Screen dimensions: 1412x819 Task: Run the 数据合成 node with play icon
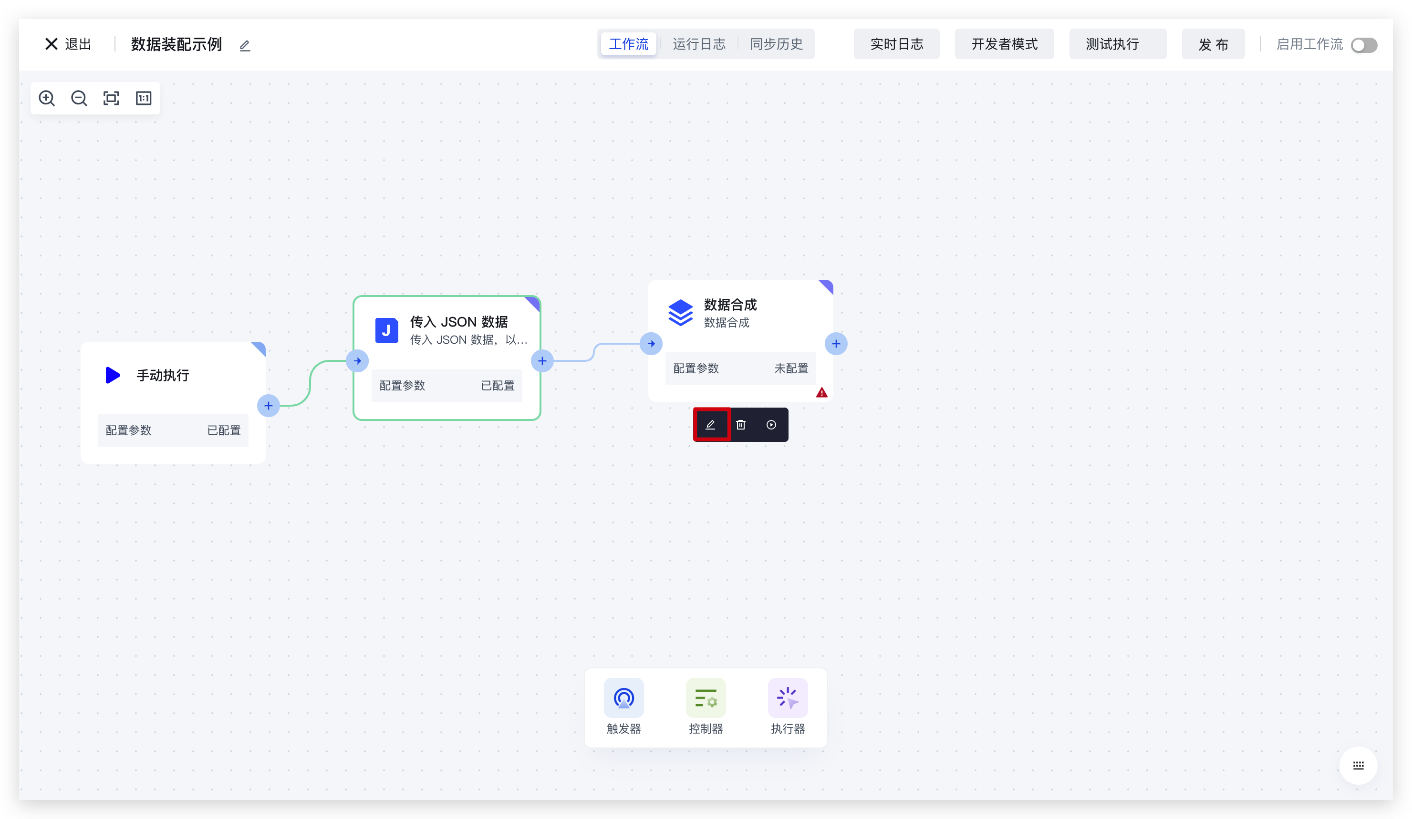[771, 425]
